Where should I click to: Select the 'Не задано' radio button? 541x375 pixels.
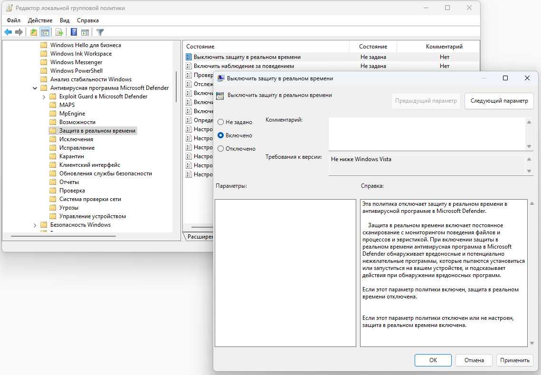click(221, 122)
